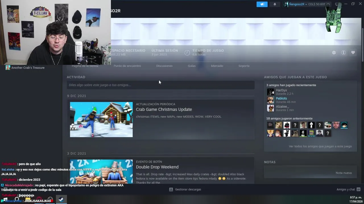Viewport: 364px width, 204px height.
Task: Select Another Crab's Treasure in library list
Action: tap(28, 68)
